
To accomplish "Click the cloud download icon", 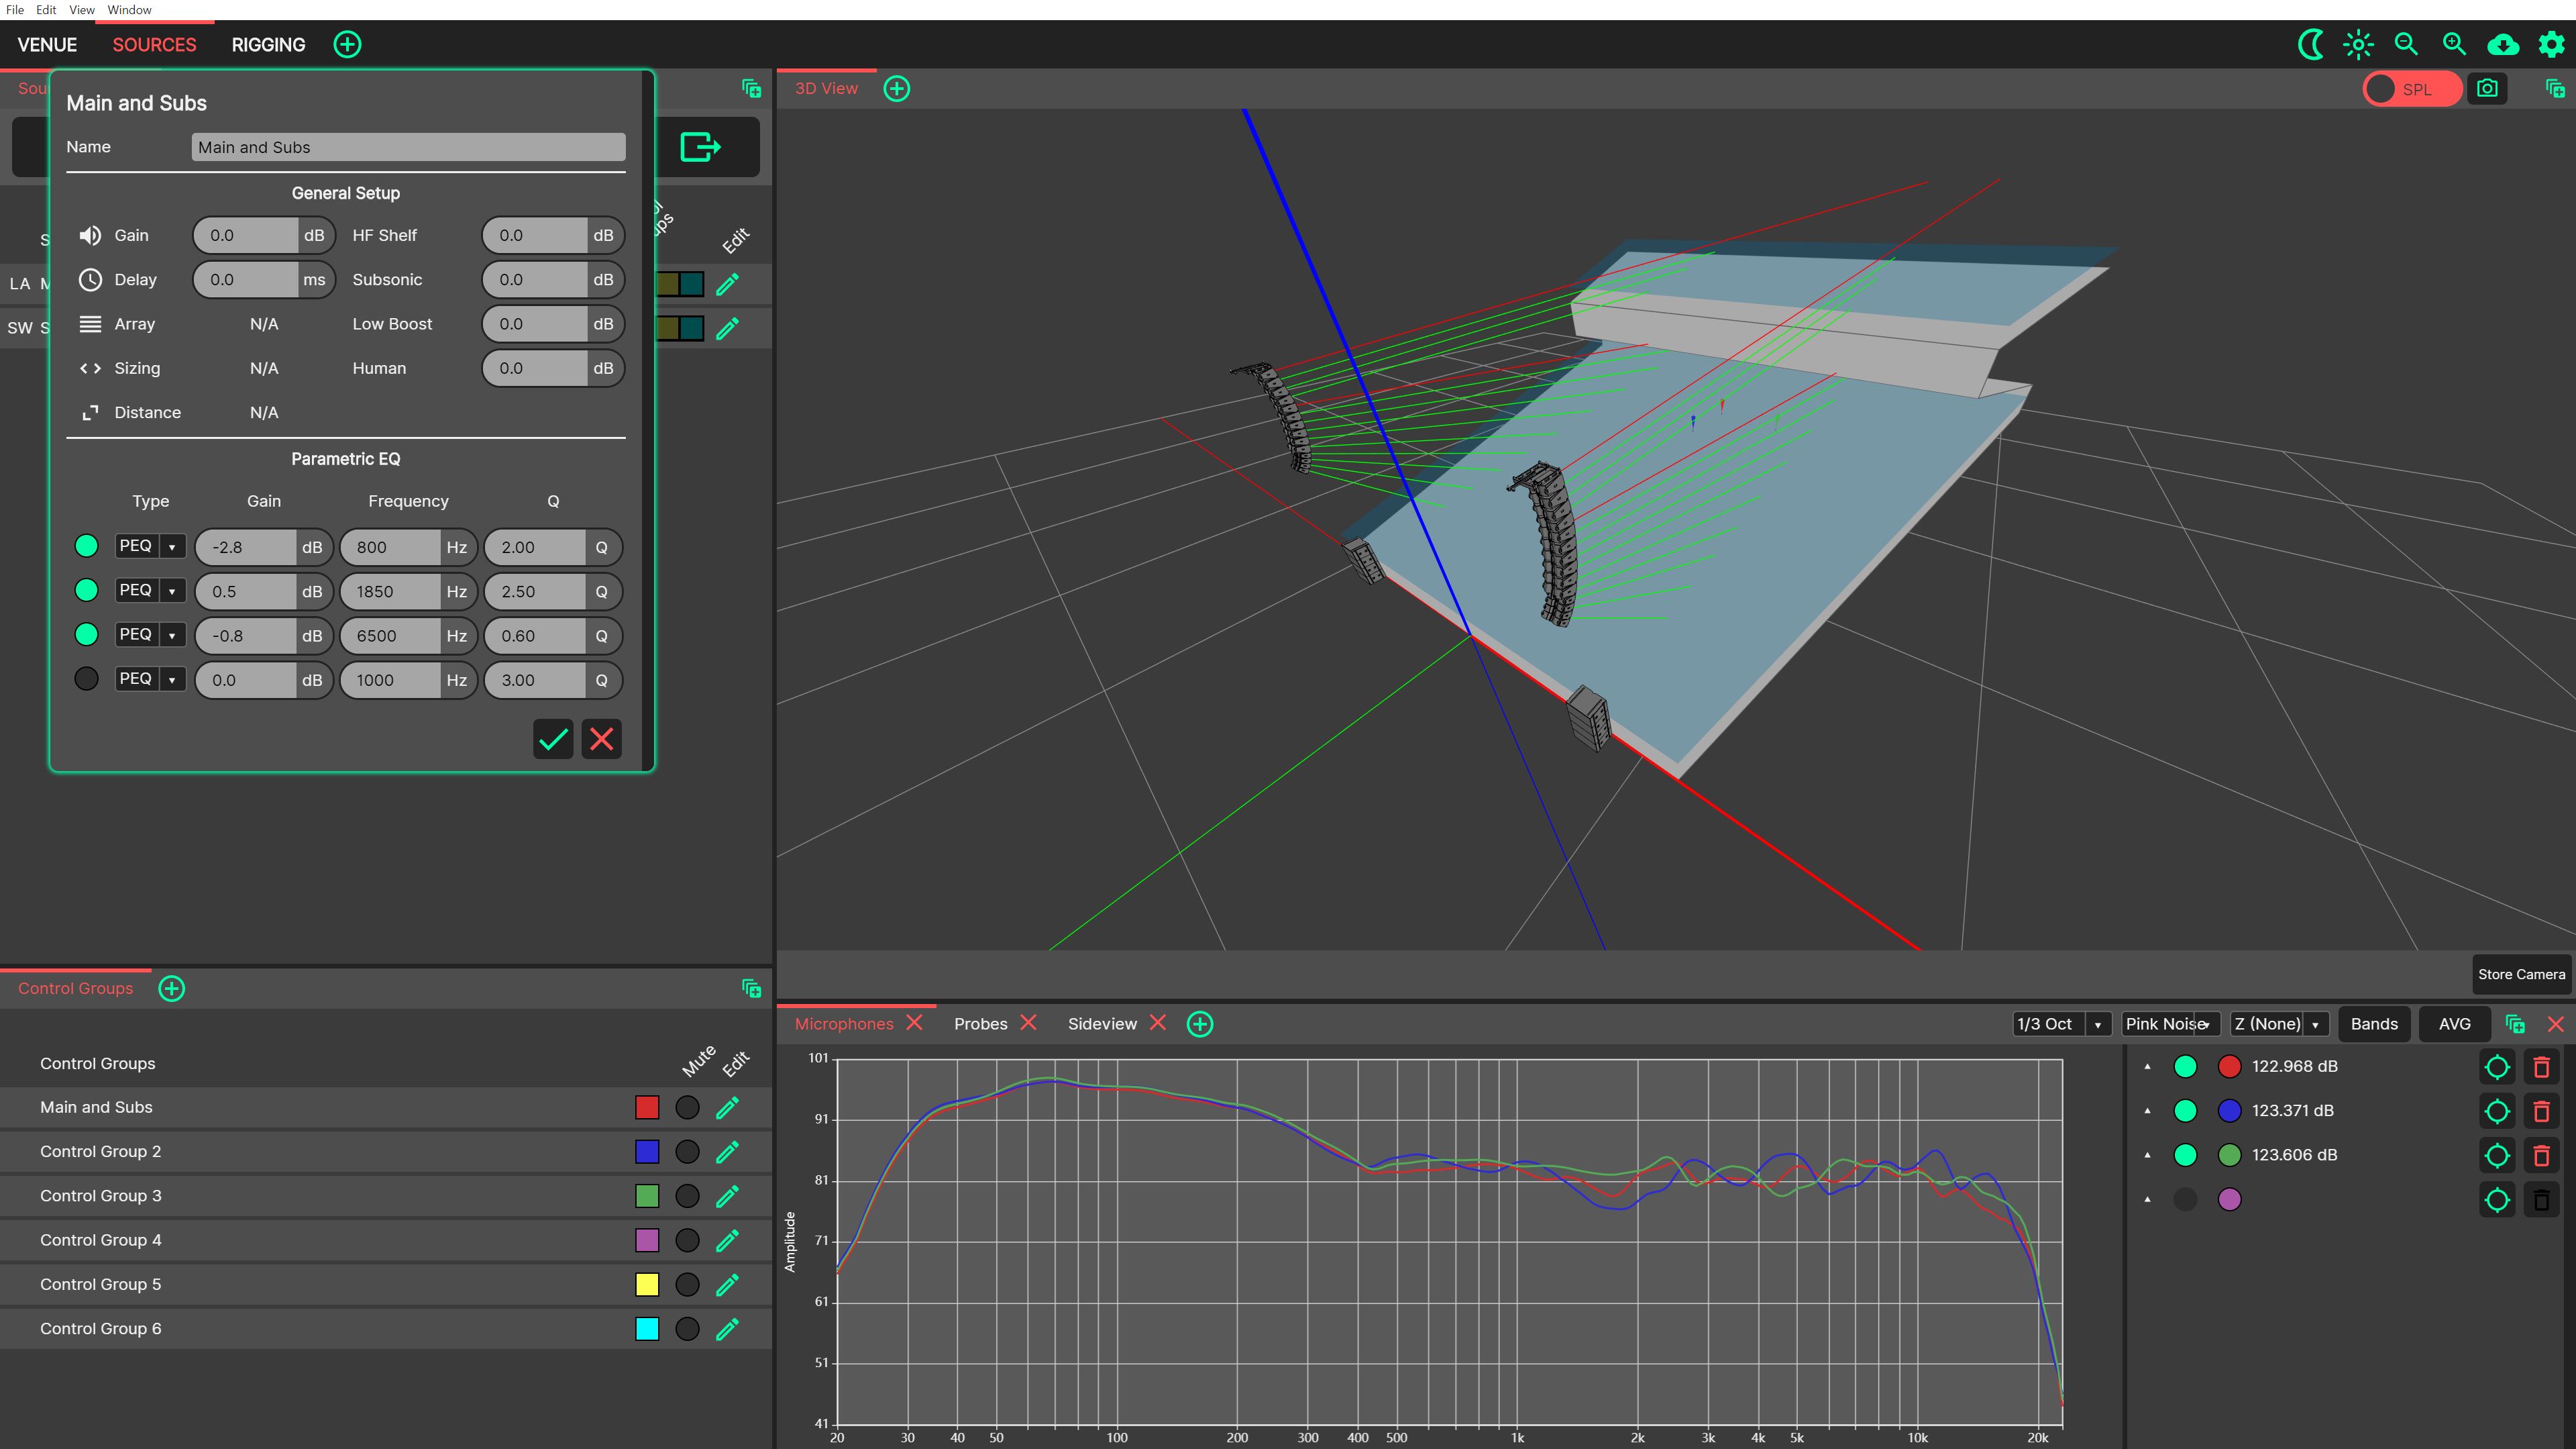I will pos(2502,44).
